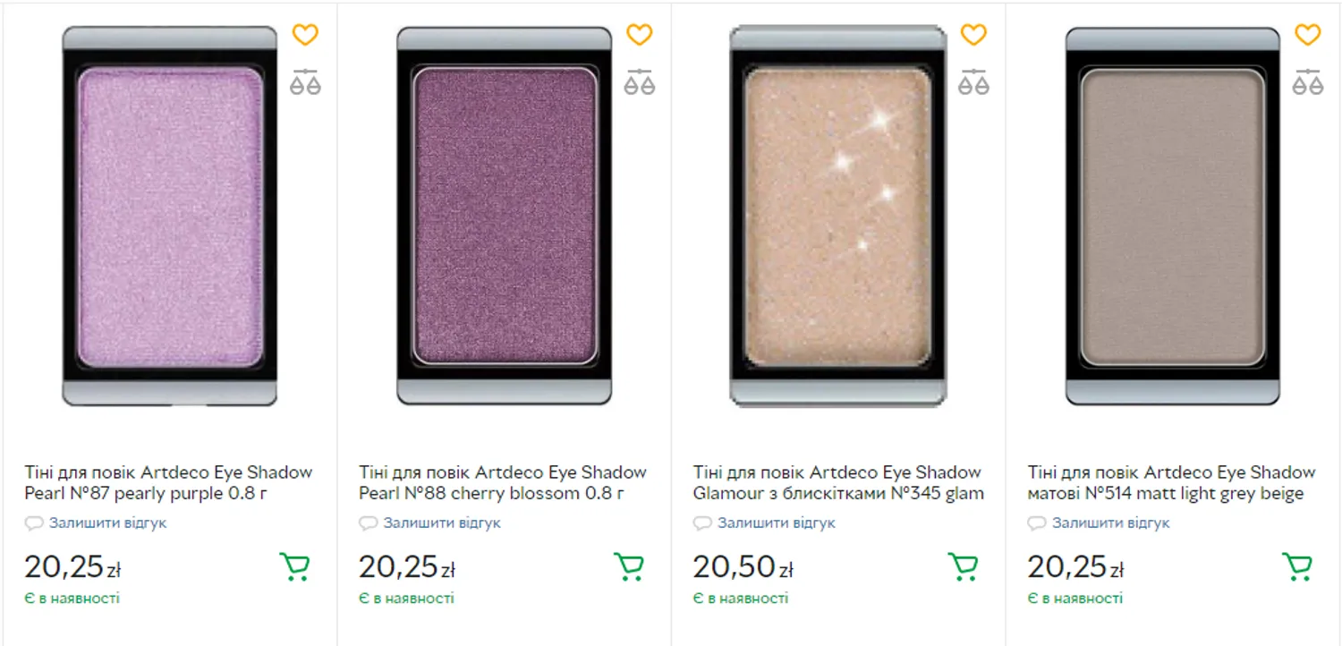Screen dimensions: 1342x646
Task: Click heart icon on matt light grey beige
Action: pyautogui.click(x=1307, y=35)
